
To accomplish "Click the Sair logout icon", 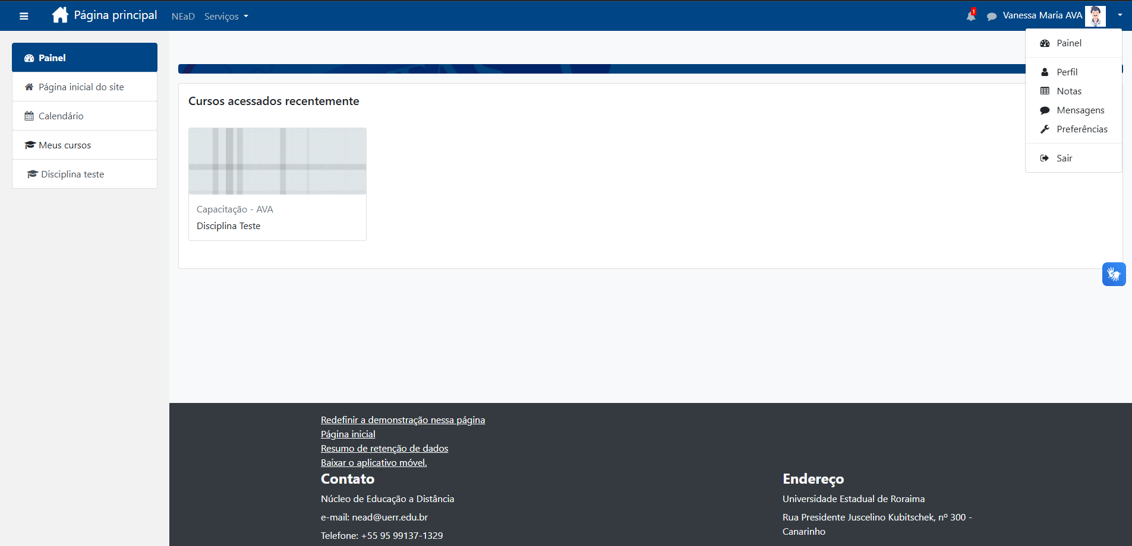I will point(1044,158).
